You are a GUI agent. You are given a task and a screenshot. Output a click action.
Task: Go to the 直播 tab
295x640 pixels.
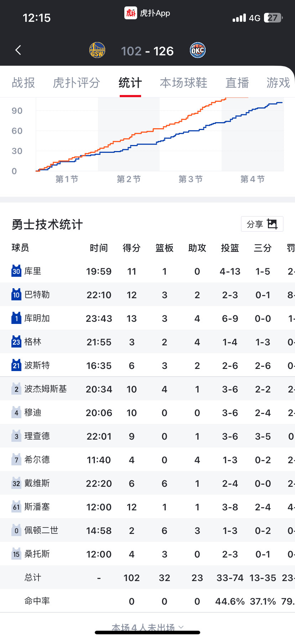click(x=237, y=83)
